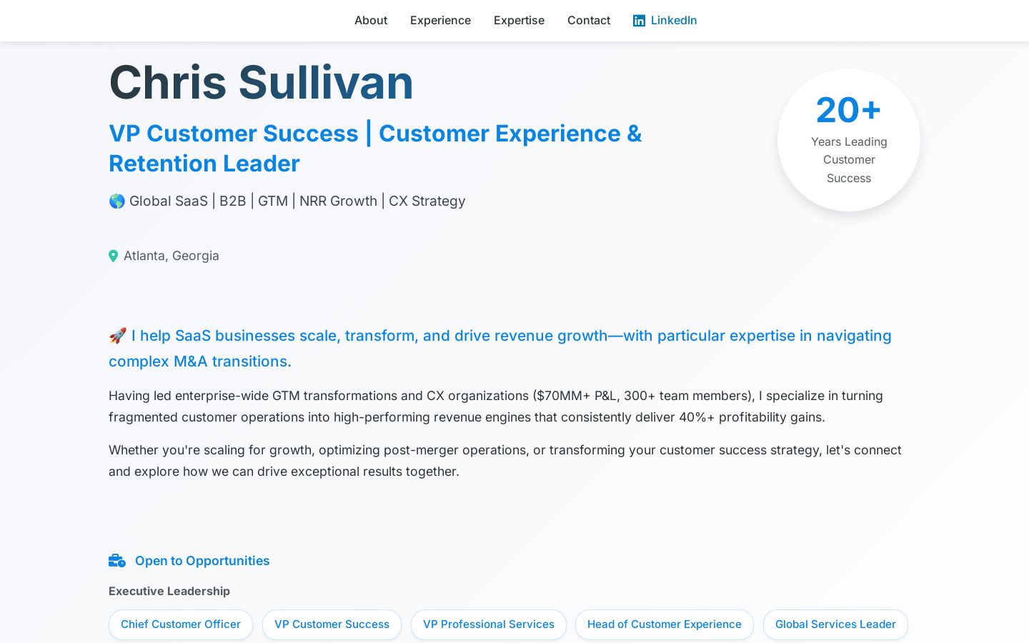Screen dimensions: 1029x643
Task: Open the Contact nav link
Action: 589,21
